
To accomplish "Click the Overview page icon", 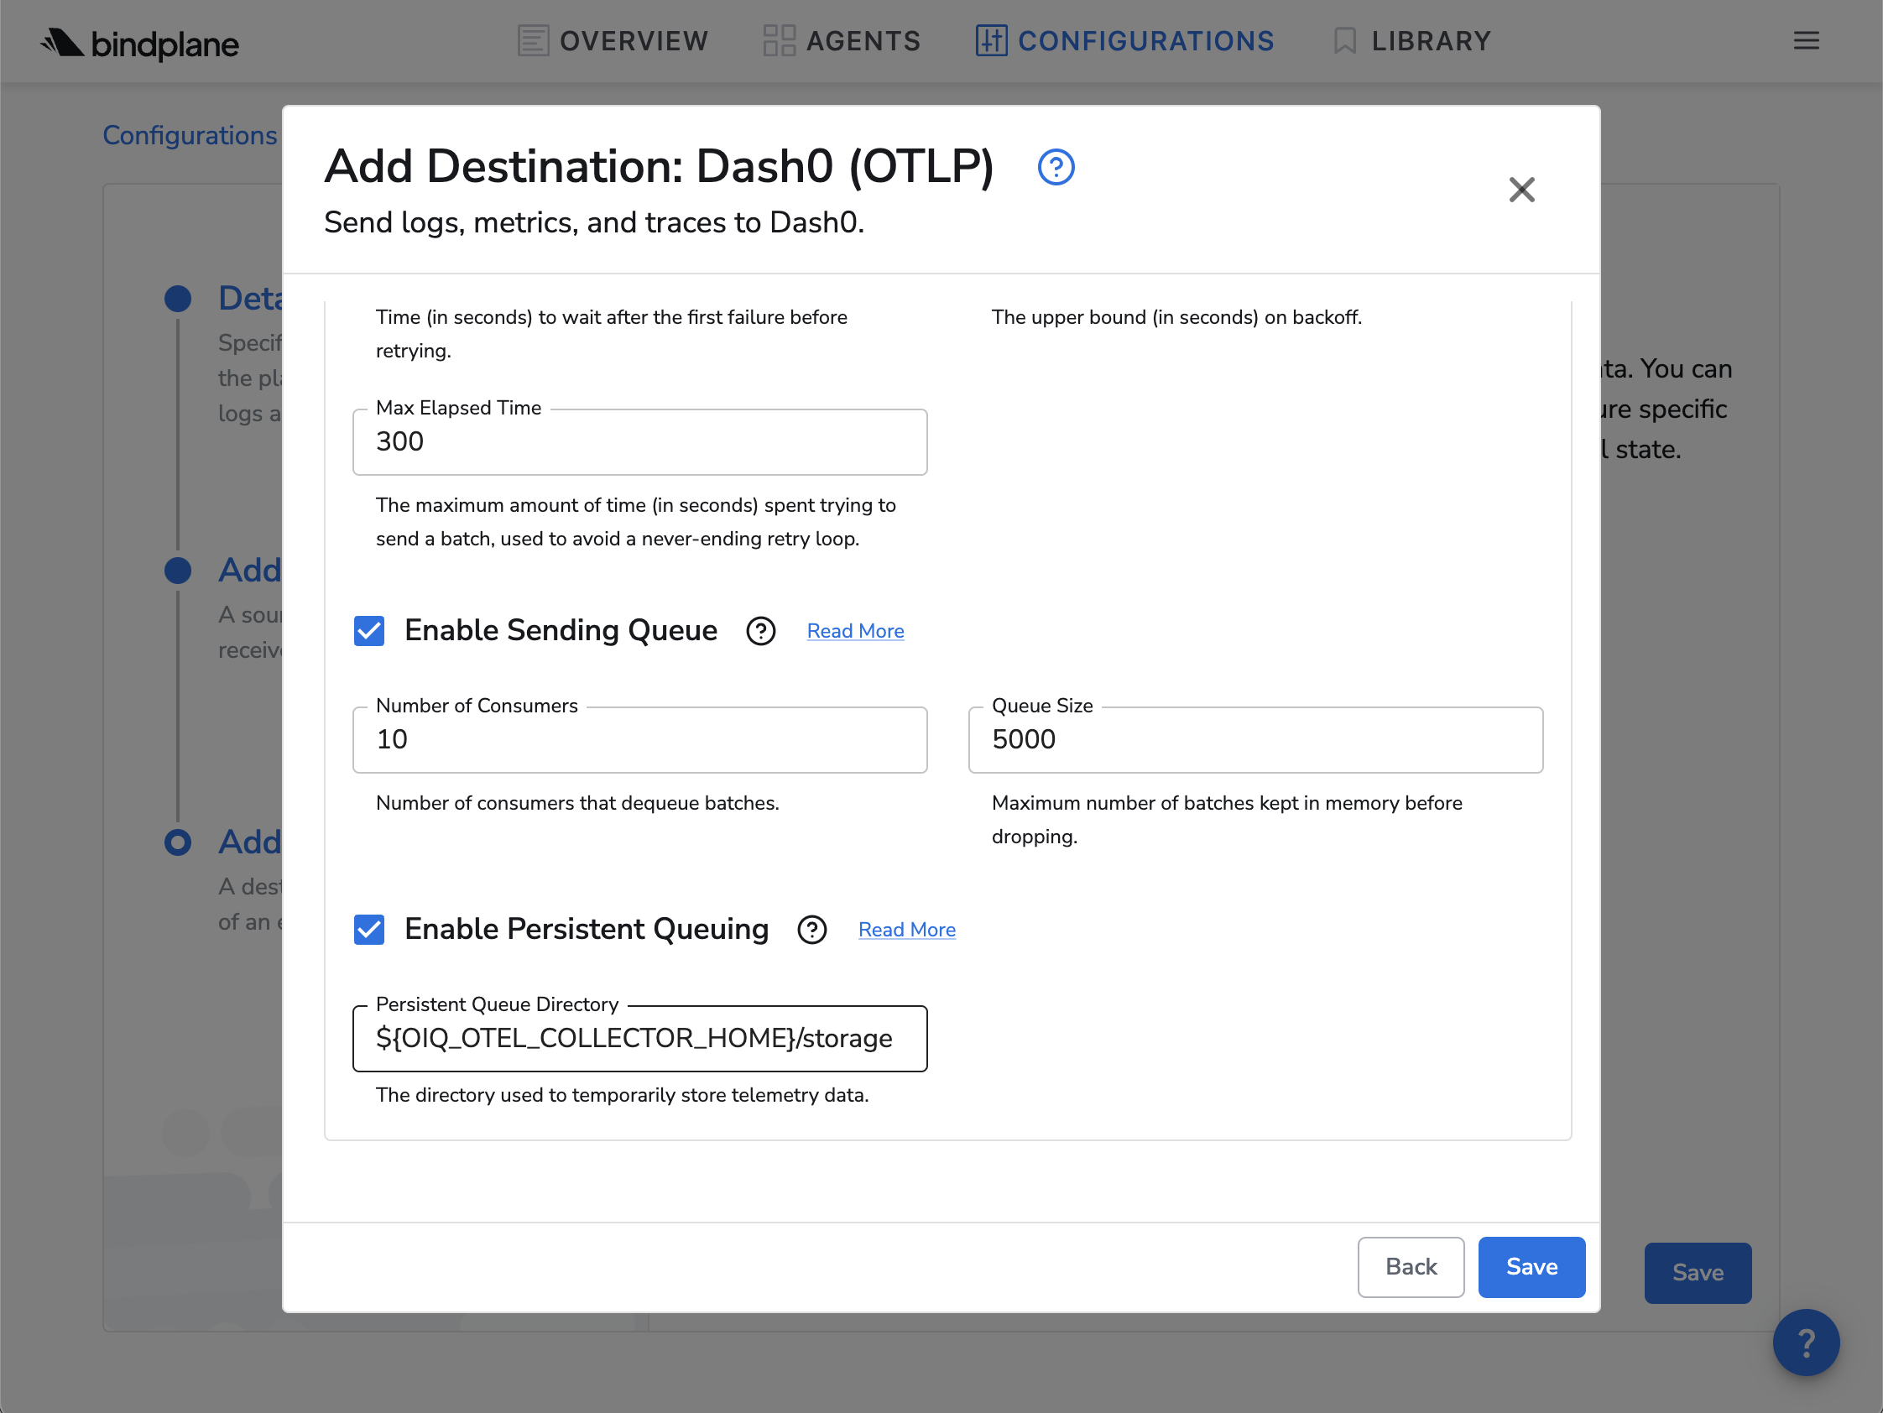I will [x=533, y=41].
